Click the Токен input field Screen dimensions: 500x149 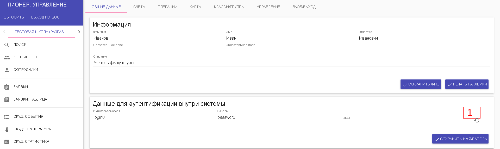402,117
